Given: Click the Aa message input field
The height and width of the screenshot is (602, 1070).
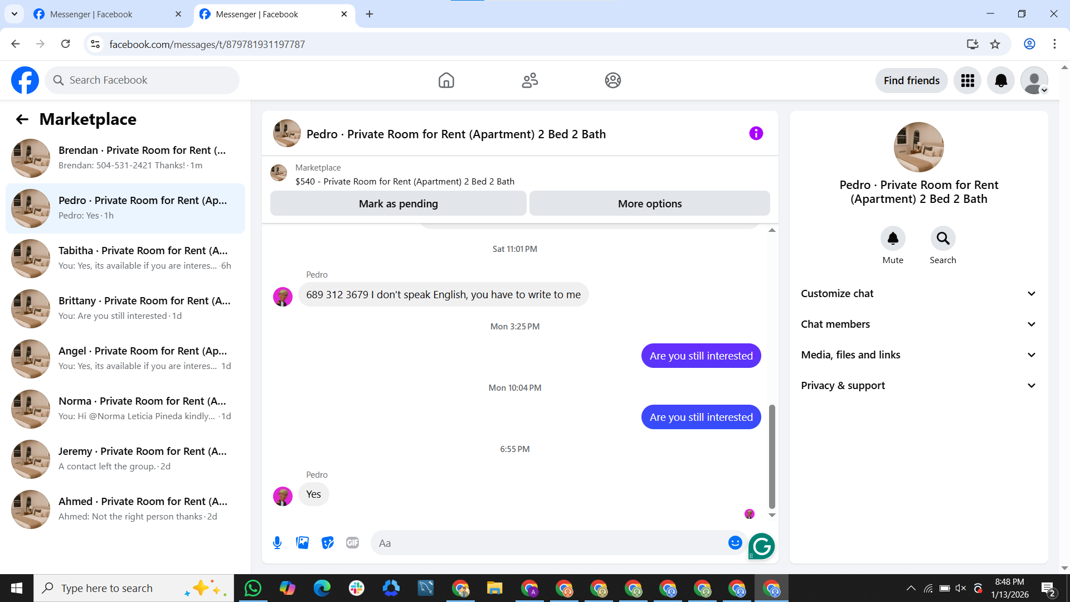Looking at the screenshot, I should 549,543.
